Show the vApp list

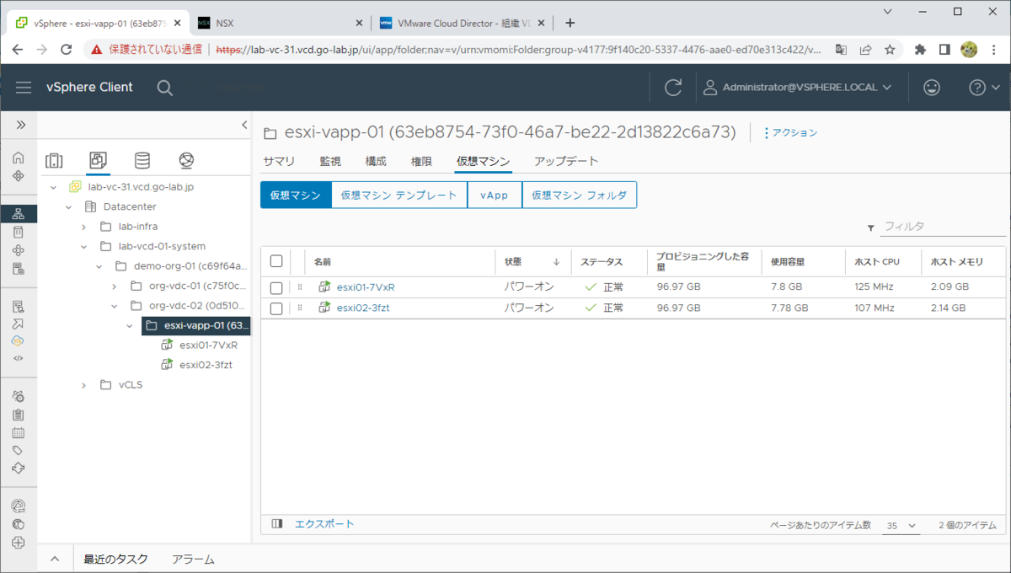495,195
